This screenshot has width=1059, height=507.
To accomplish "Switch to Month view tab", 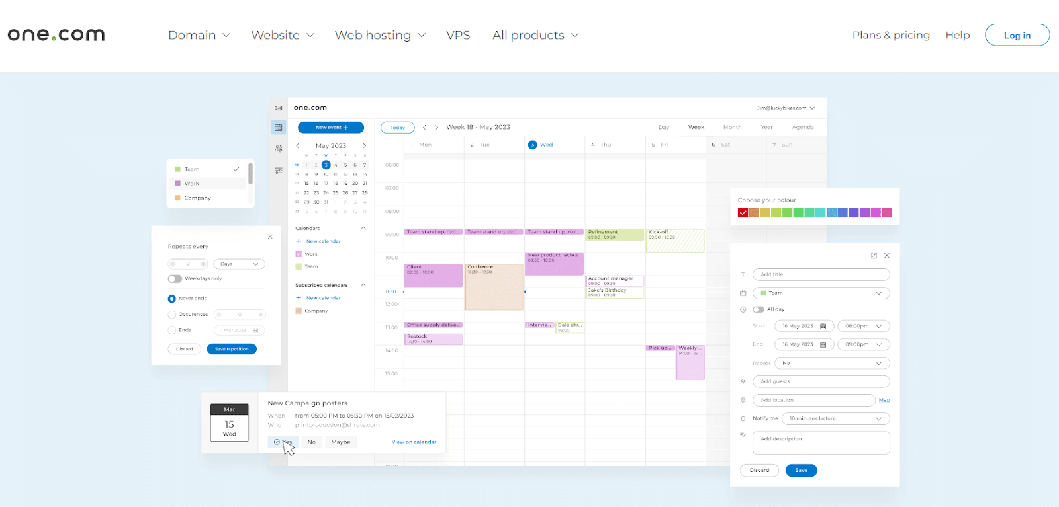I will click(x=732, y=127).
